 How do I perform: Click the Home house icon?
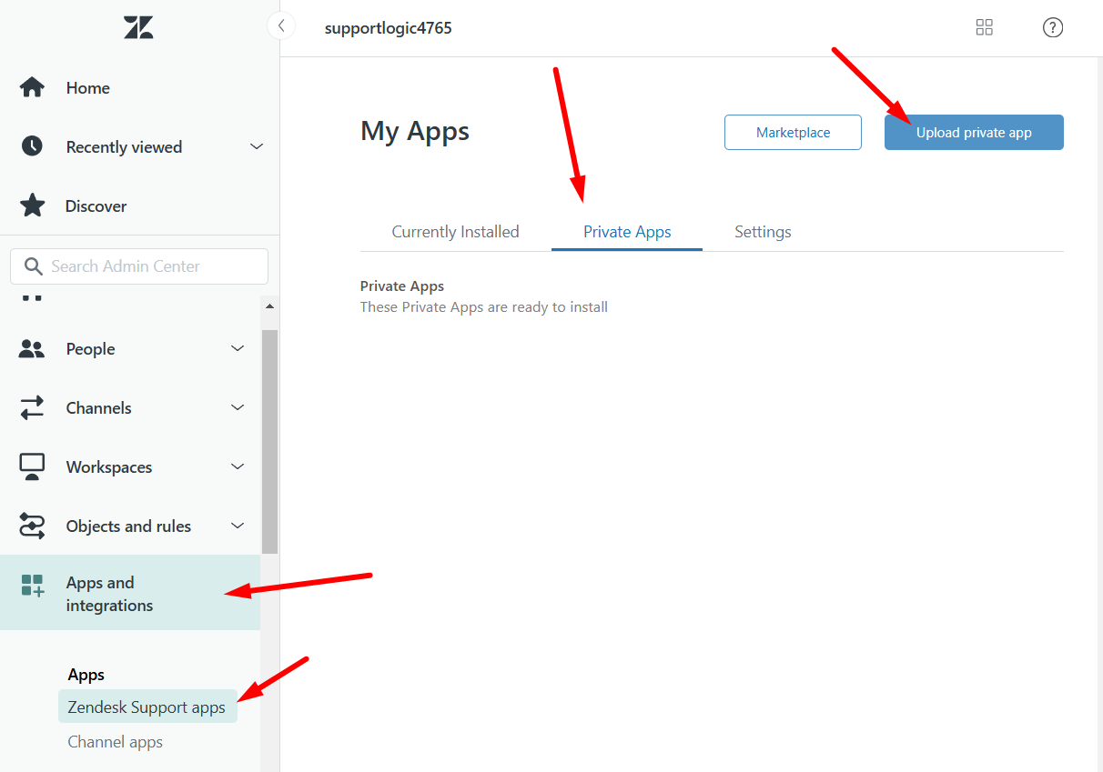click(x=32, y=87)
